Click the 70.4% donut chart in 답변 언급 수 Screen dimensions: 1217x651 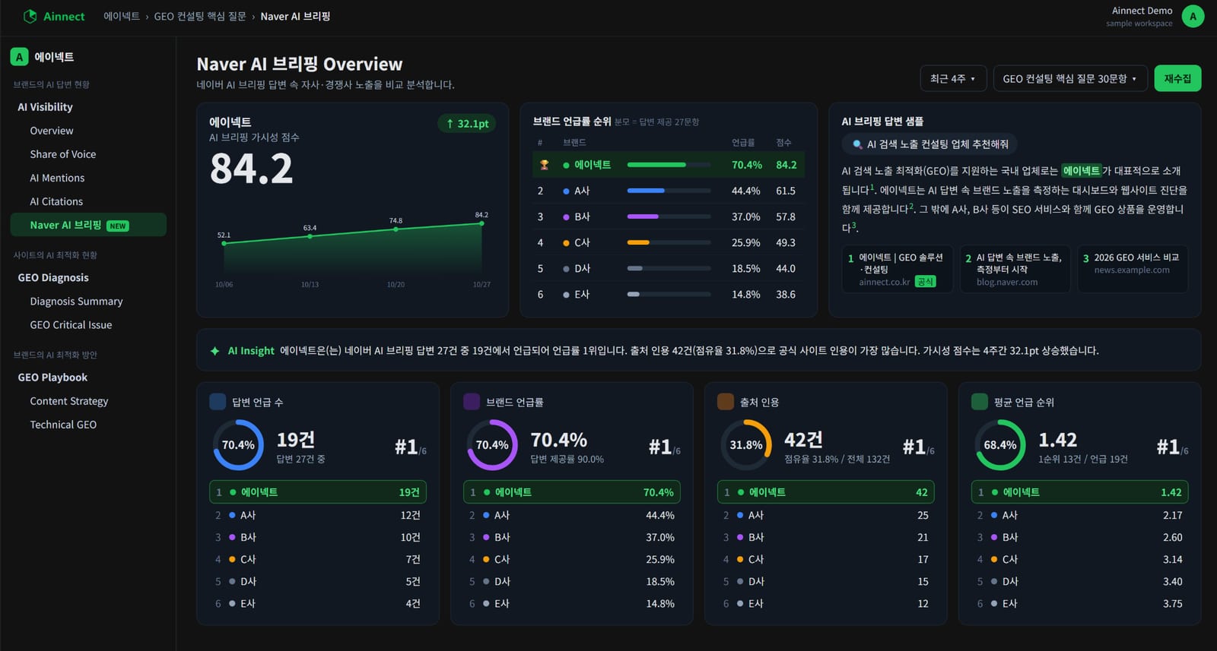(x=238, y=445)
